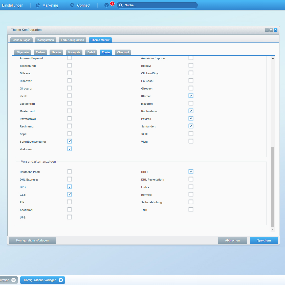Uncheck the DHL shipping checkbox

coord(191,172)
